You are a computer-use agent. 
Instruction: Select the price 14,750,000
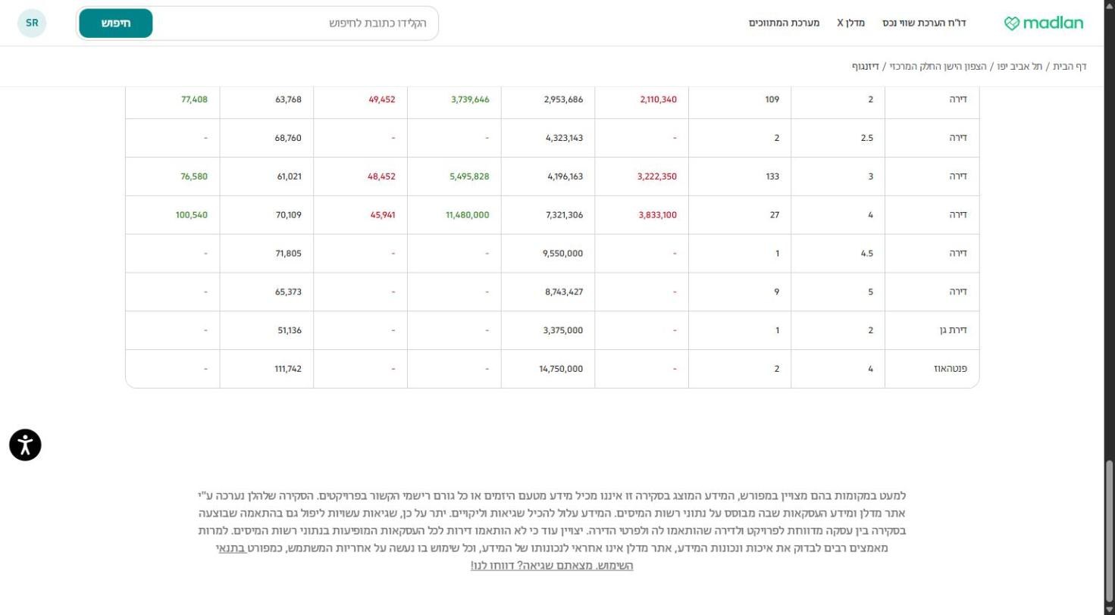pyautogui.click(x=562, y=369)
